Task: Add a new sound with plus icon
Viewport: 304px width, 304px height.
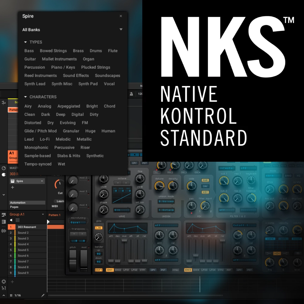Action: tap(12, 282)
